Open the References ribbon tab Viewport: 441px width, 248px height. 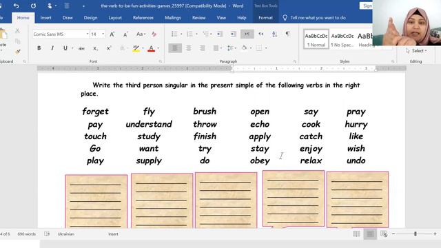click(x=143, y=18)
